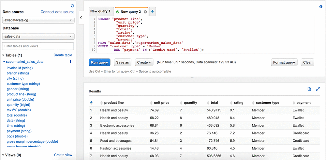Refresh the data source list icon

pyautogui.click(x=72, y=6)
